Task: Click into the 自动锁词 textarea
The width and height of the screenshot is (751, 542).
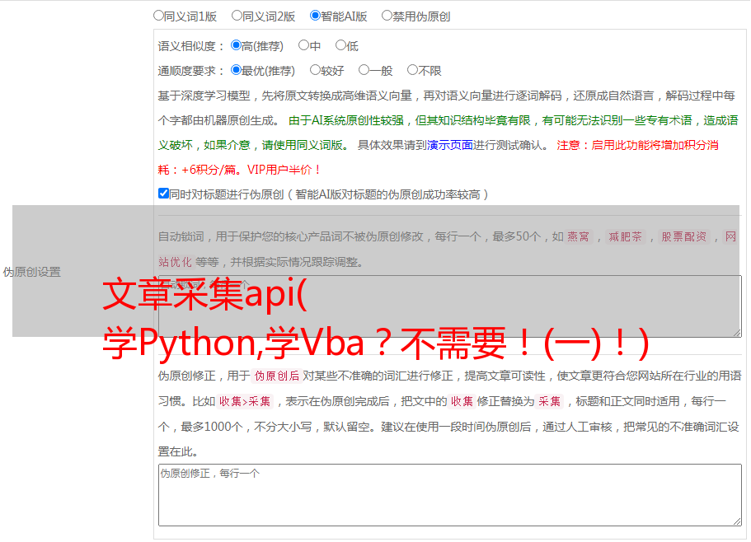Action: [450, 306]
